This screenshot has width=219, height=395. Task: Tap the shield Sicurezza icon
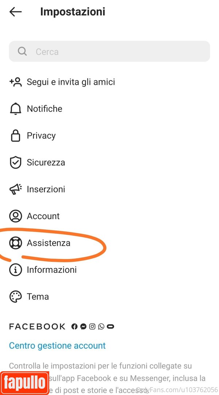(15, 162)
